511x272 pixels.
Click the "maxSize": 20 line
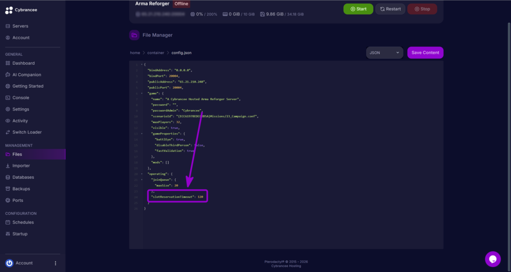point(167,185)
